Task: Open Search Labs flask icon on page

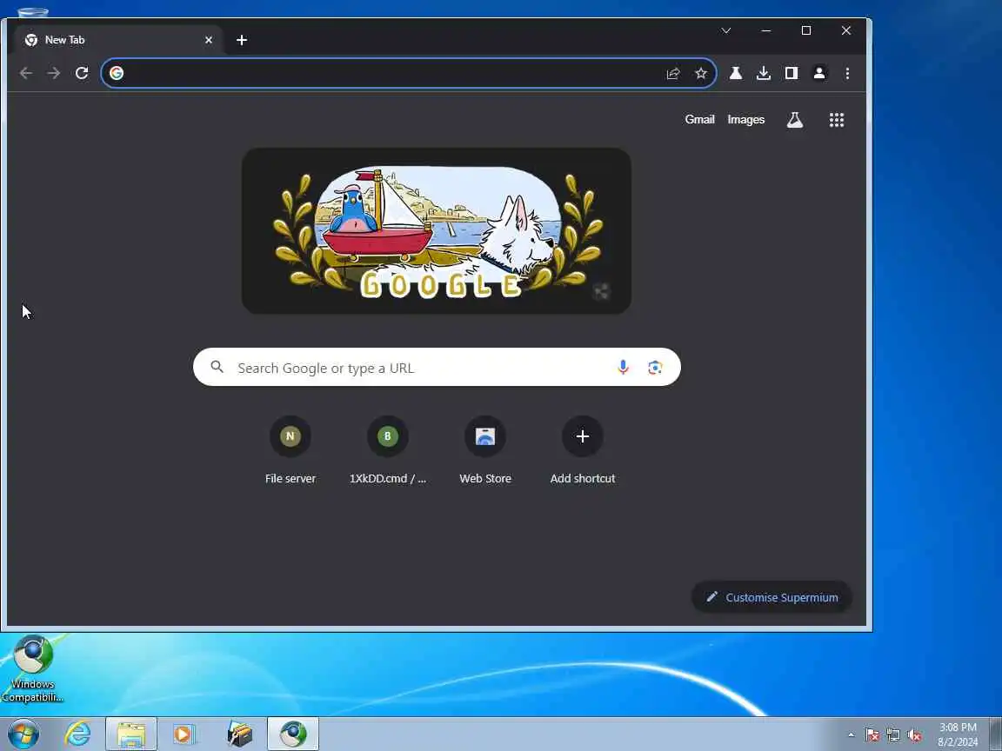Action: [794, 120]
